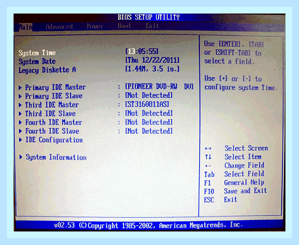Screen dimensions: 299x245
Task: Click the plus-minus Change Field icon
Action: point(208,166)
